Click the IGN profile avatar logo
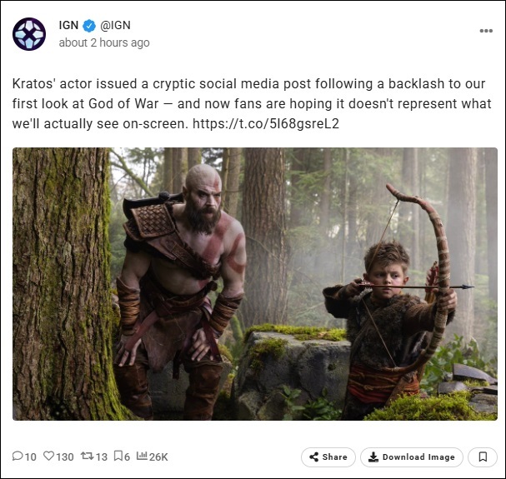Screen dimensions: 506x479 [29, 34]
